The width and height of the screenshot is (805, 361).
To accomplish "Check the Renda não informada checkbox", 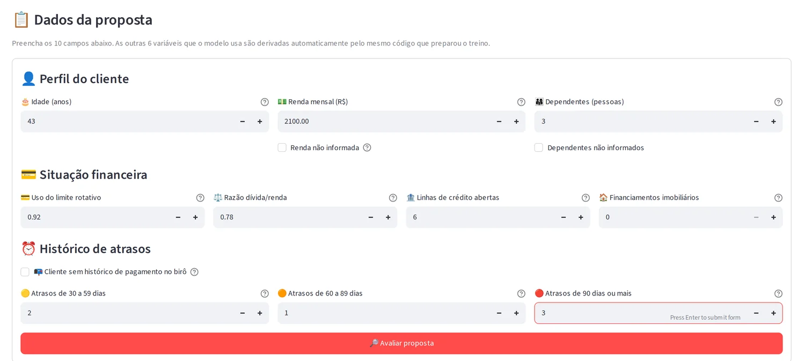I will click(282, 148).
